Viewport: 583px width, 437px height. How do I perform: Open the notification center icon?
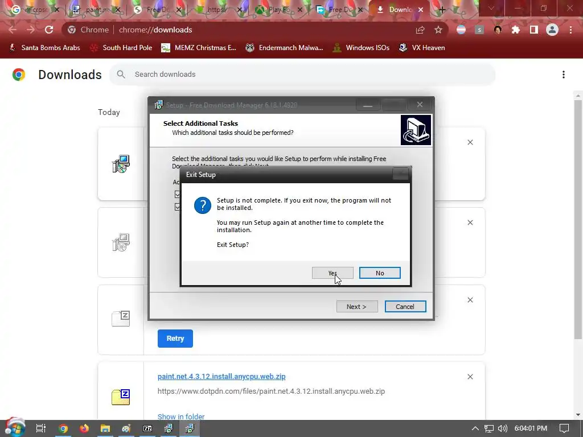564,428
